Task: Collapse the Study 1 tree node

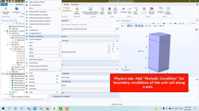Action: point(5,94)
